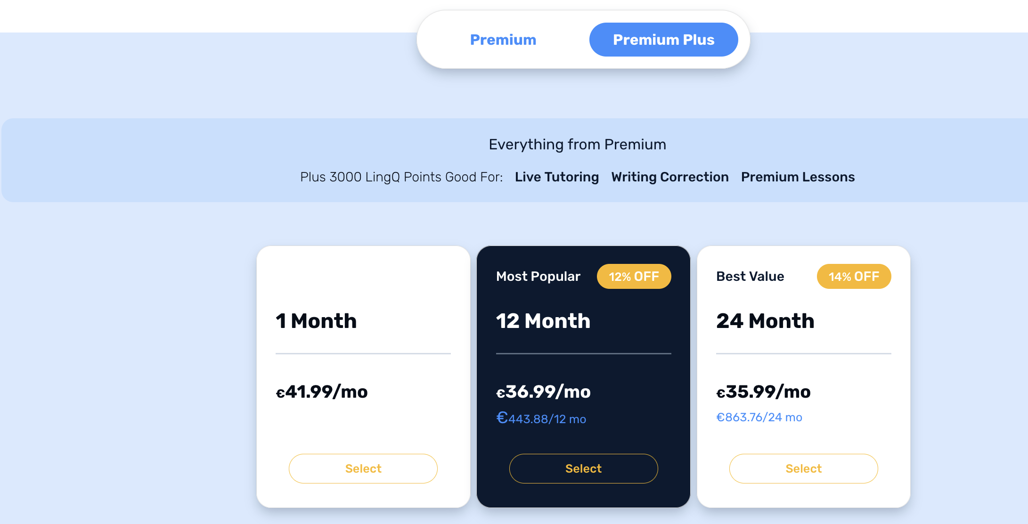Click the €41.99/mo price

322,392
